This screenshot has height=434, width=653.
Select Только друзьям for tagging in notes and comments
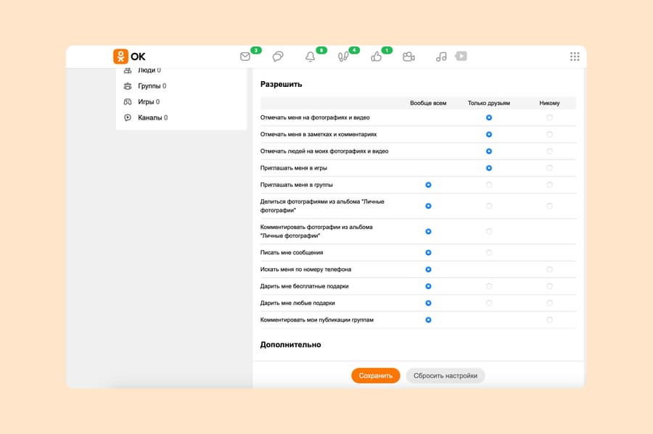pyautogui.click(x=489, y=134)
